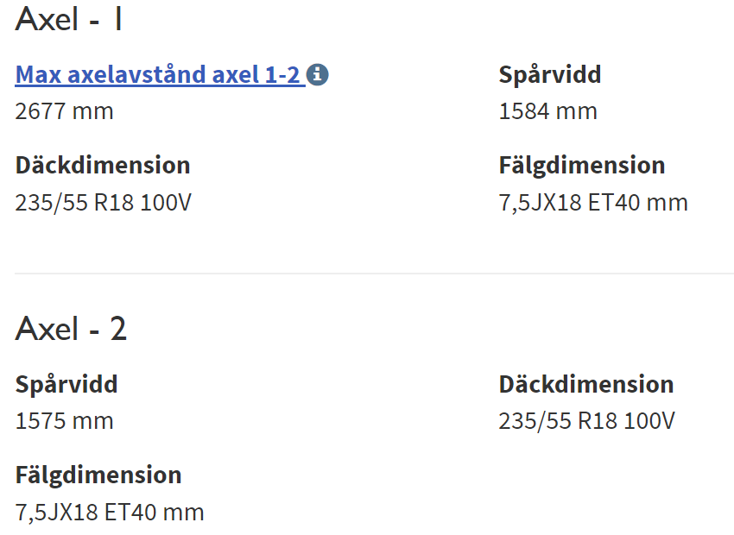This screenshot has height=535, width=734.
Task: Open the info icon beside Max axelavstånd
Action: pos(318,74)
